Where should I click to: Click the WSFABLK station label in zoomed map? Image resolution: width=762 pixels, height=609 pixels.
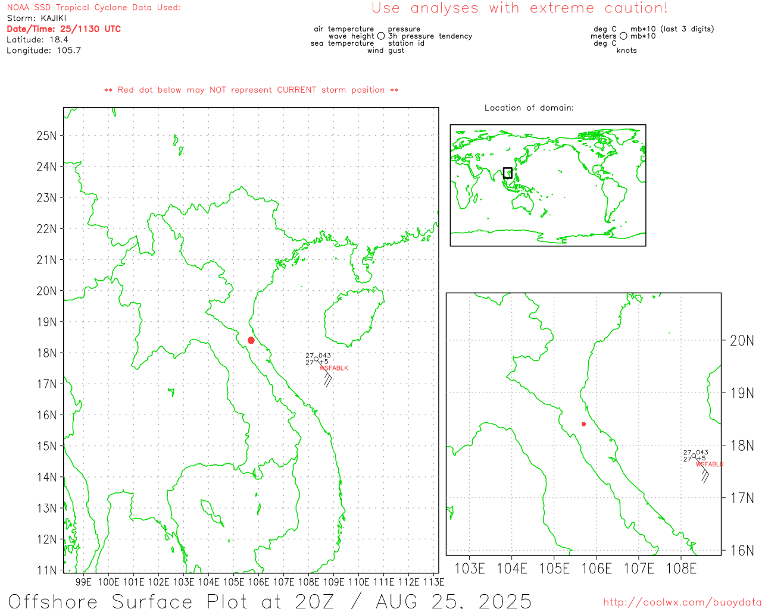click(x=710, y=464)
